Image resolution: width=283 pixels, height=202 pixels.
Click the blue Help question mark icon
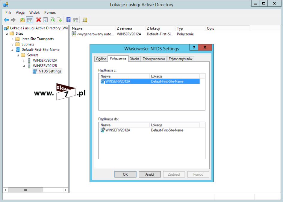click(69, 20)
